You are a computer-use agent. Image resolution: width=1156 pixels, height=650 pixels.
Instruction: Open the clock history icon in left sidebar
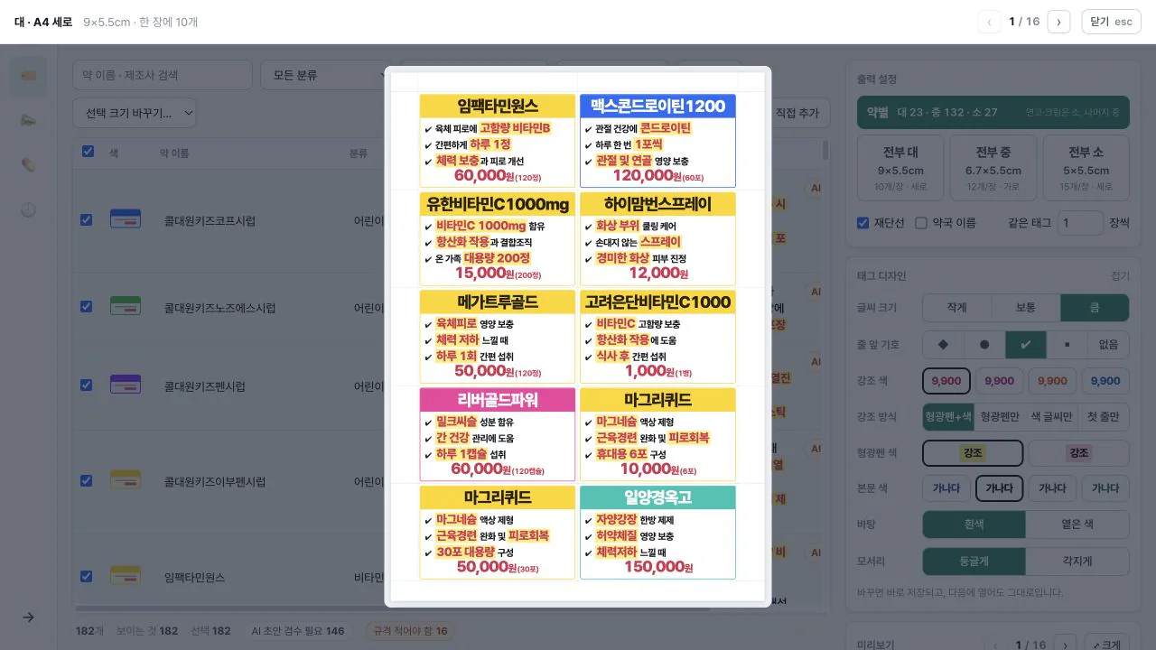pos(28,209)
